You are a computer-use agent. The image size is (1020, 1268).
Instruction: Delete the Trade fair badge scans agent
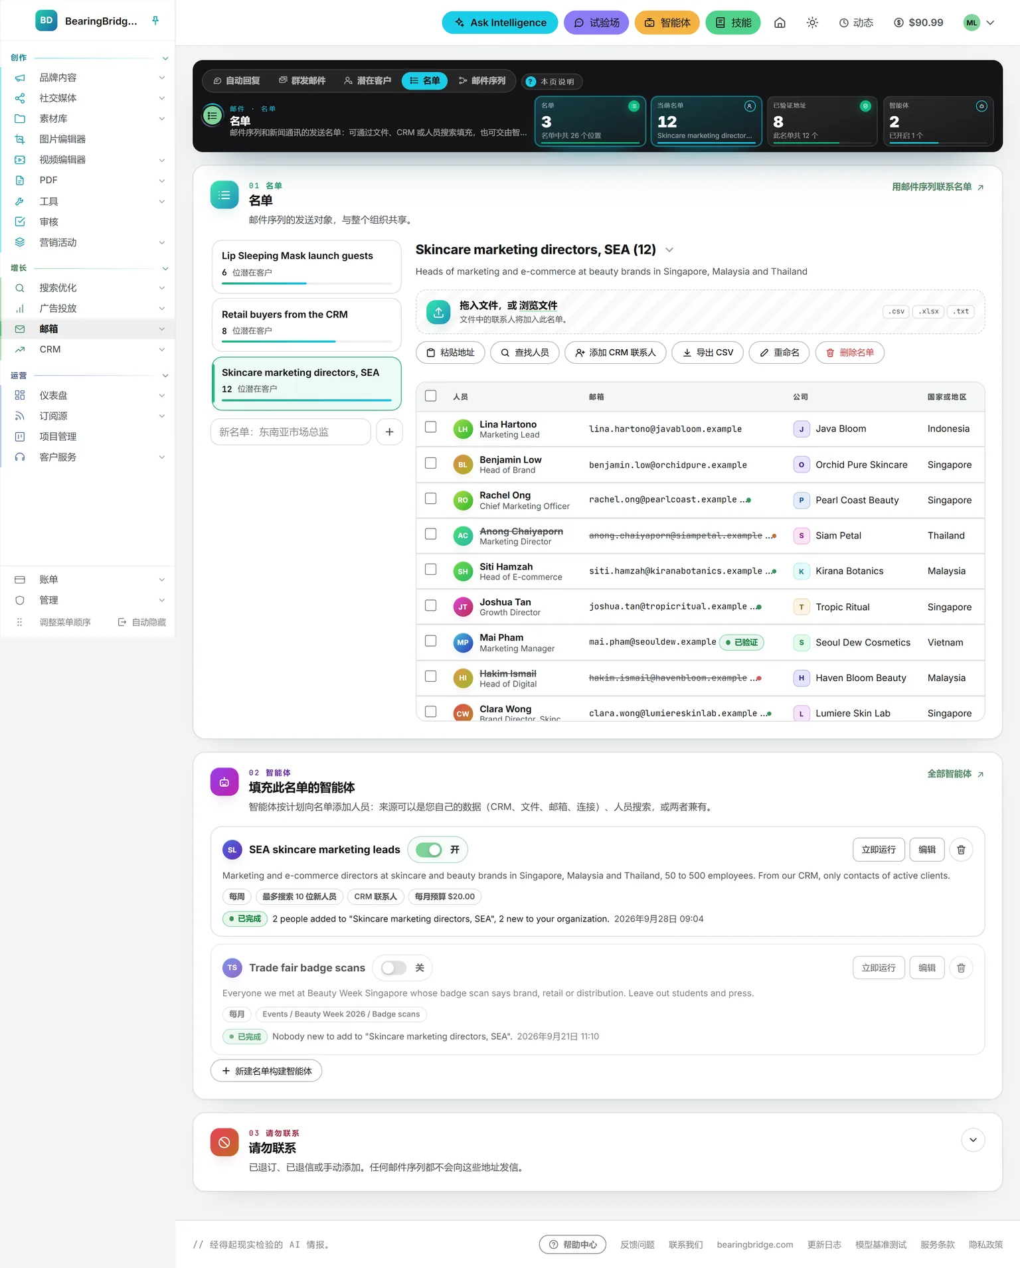coord(961,968)
